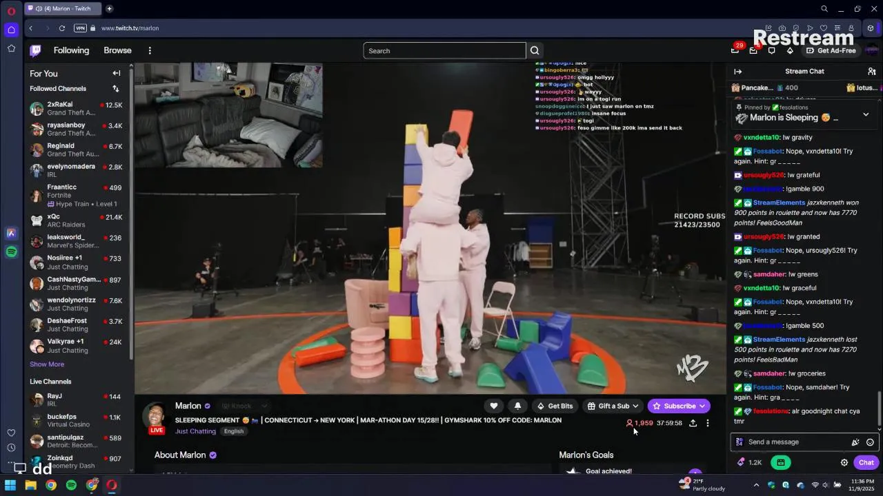This screenshot has width=883, height=496.
Task: Click the Get Bits button under stream
Action: coord(555,406)
